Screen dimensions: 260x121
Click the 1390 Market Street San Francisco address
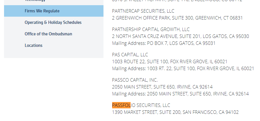pos(175,112)
